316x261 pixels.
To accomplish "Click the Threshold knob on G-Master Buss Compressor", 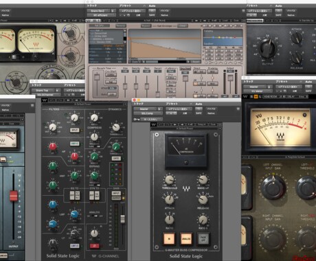I will pyautogui.click(x=170, y=180).
